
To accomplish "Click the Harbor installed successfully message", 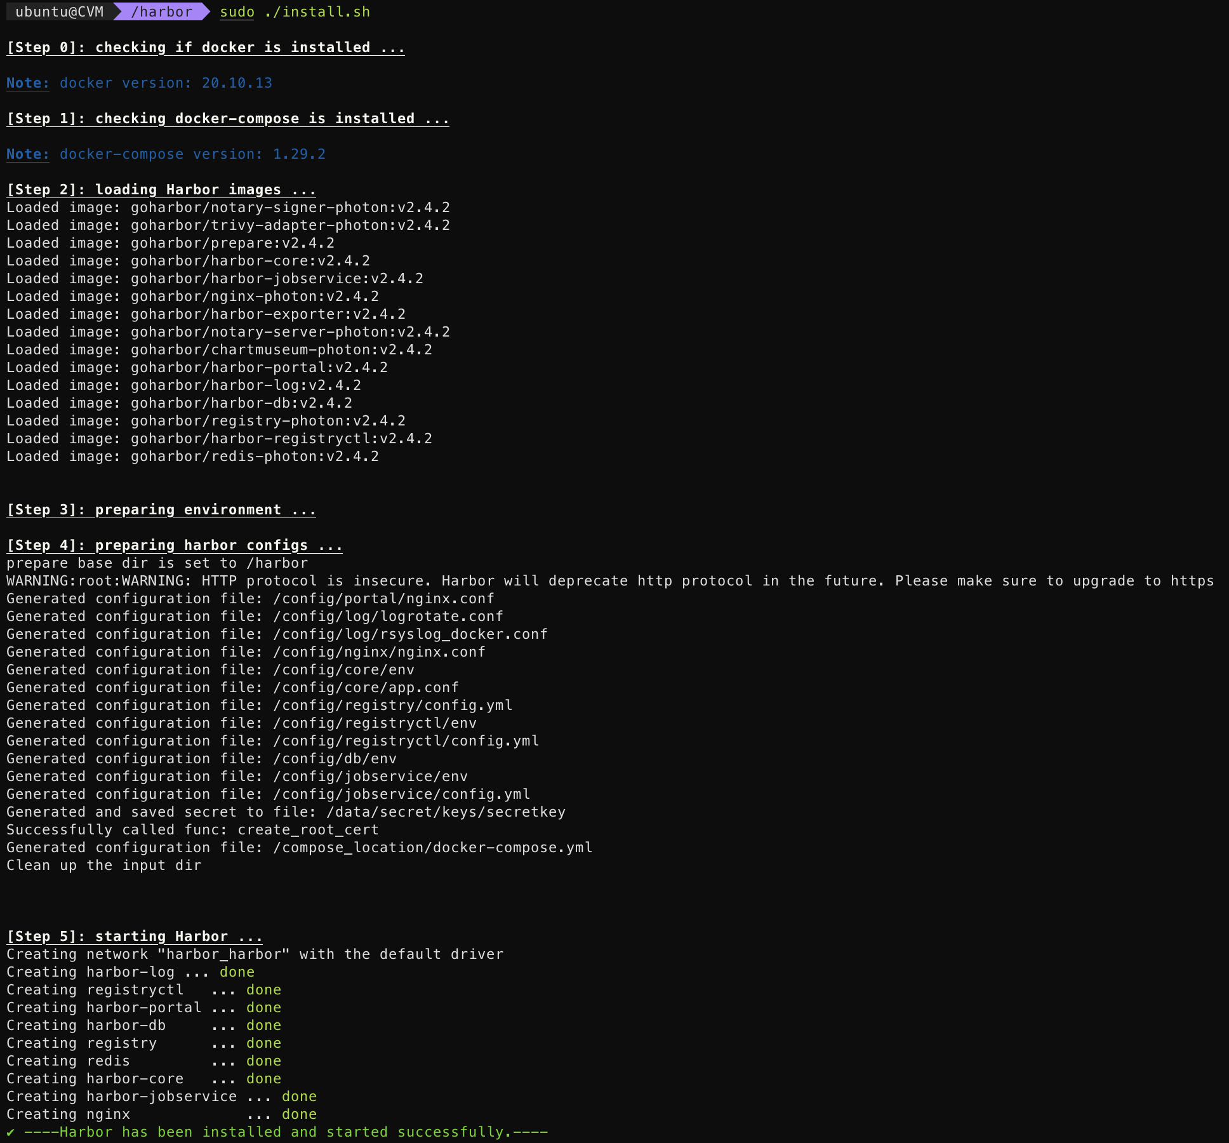I will coord(277,1132).
